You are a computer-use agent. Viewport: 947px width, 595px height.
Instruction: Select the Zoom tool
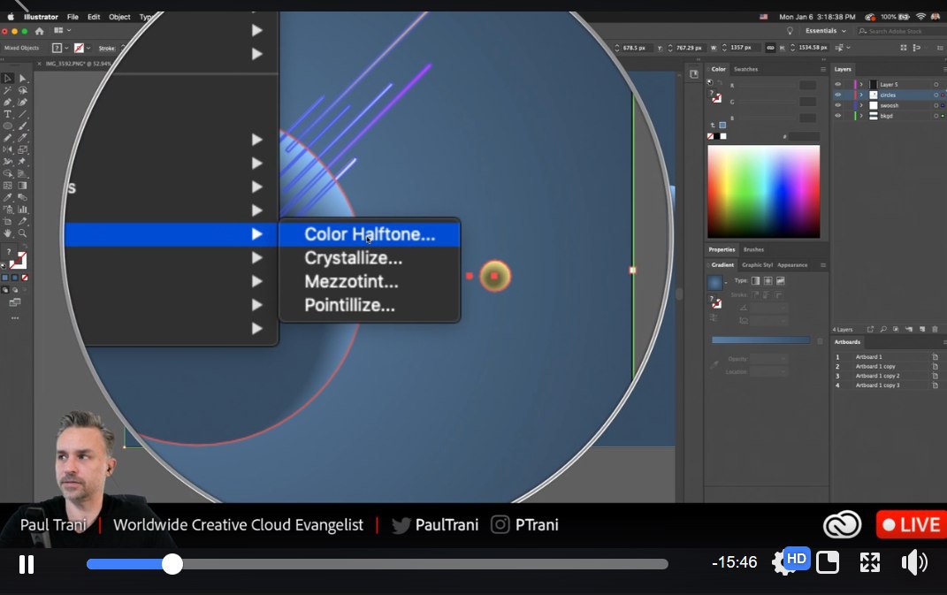pos(22,233)
